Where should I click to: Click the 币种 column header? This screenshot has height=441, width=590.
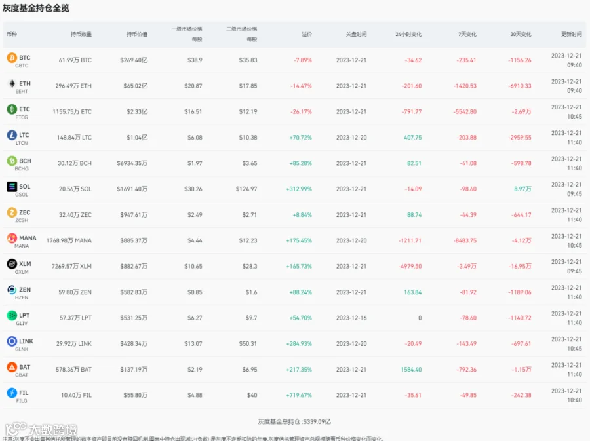[12, 34]
